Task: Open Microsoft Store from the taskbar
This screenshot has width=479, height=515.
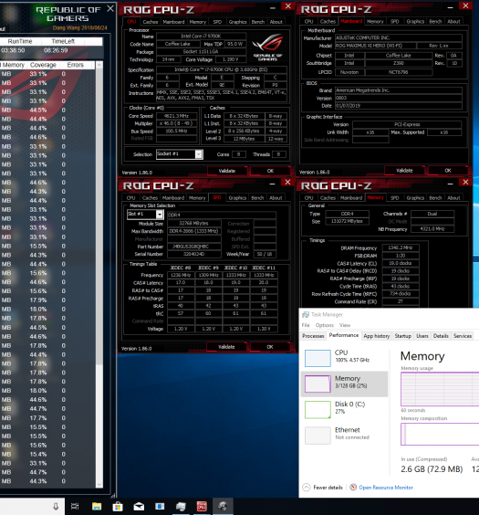Action: point(118,507)
